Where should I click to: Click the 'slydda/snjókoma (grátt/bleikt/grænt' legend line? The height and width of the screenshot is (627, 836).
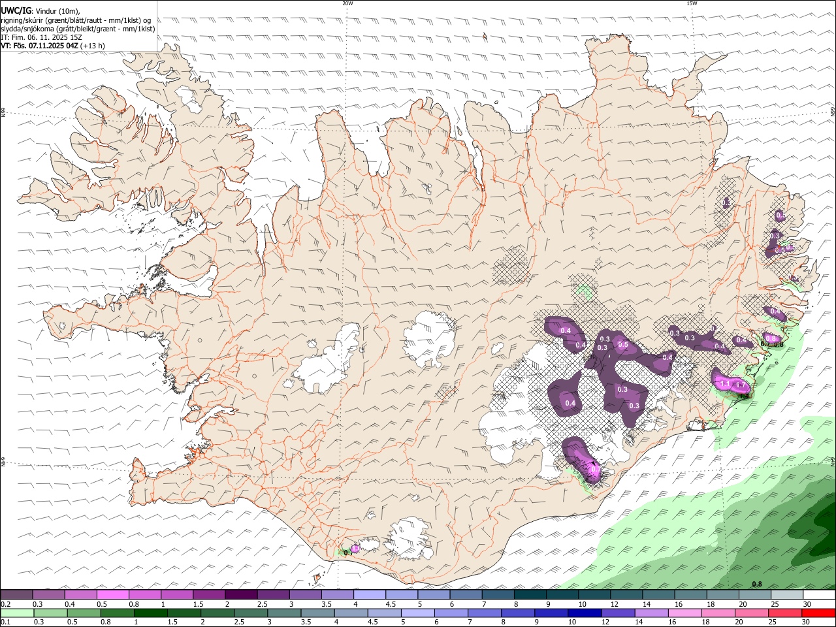point(78,29)
